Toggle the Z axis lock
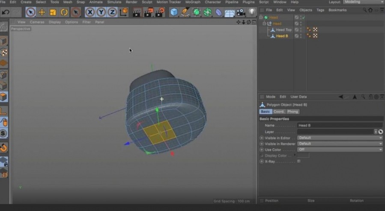Screen dimensions: 385x211 (x=112, y=12)
